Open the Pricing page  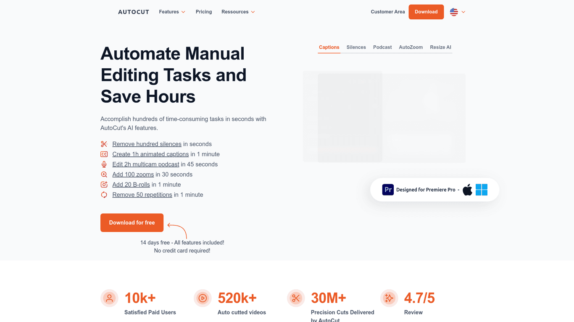(x=204, y=12)
